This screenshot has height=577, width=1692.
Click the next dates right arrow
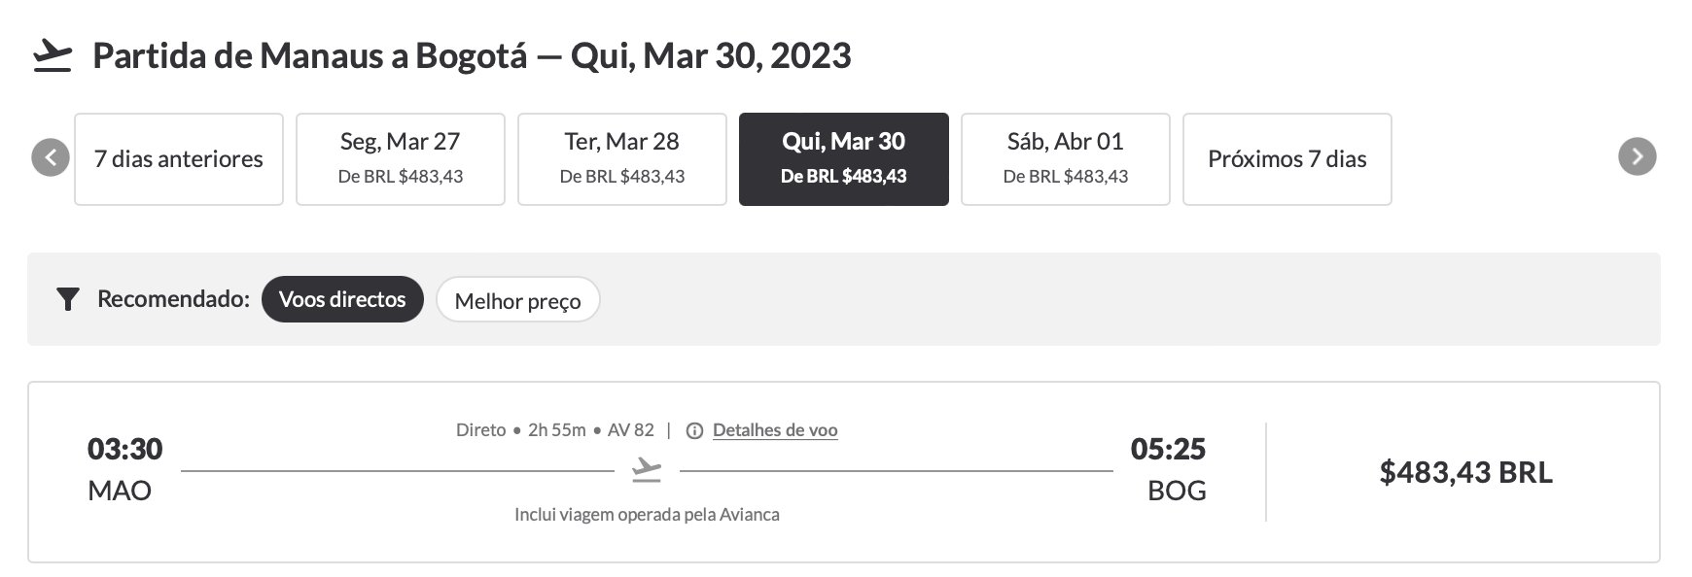pos(1638,157)
